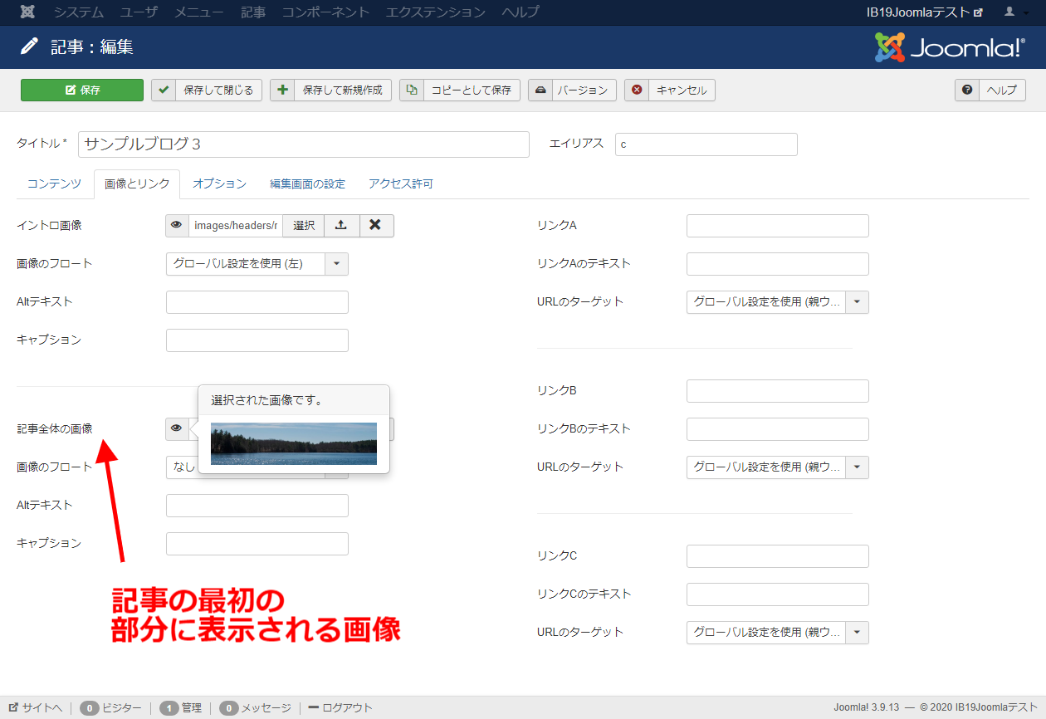Screen dimensions: 1046x719
Task: Toggle intro image preview eye icon
Action: pyautogui.click(x=177, y=225)
